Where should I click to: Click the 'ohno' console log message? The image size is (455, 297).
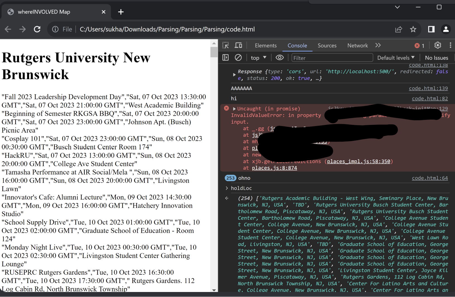click(x=244, y=178)
